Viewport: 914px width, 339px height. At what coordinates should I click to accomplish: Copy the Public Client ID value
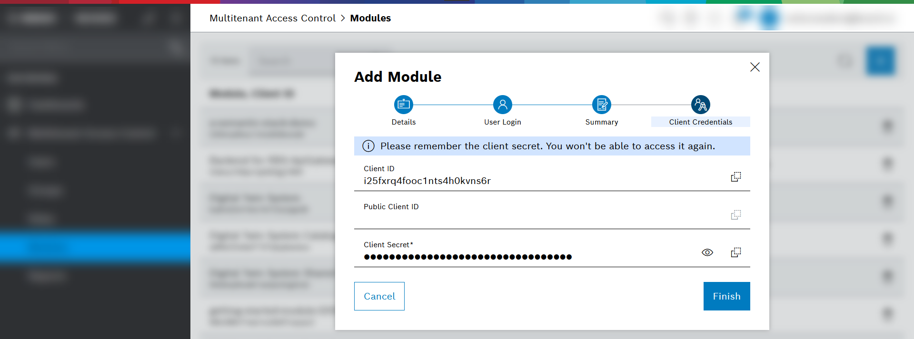click(736, 215)
